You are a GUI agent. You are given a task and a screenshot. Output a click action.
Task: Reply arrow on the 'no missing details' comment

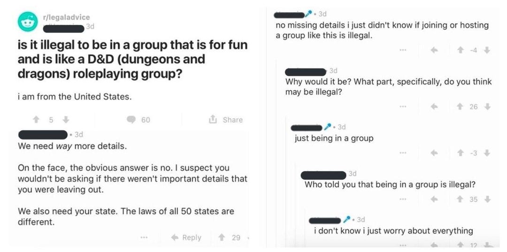click(x=434, y=50)
